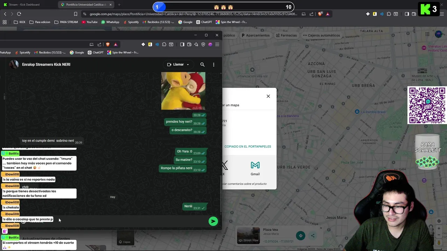Screen dimensions: 447x251
Task: Click the Brave Shields icon in the WhatsApp window
Action: 108,44
